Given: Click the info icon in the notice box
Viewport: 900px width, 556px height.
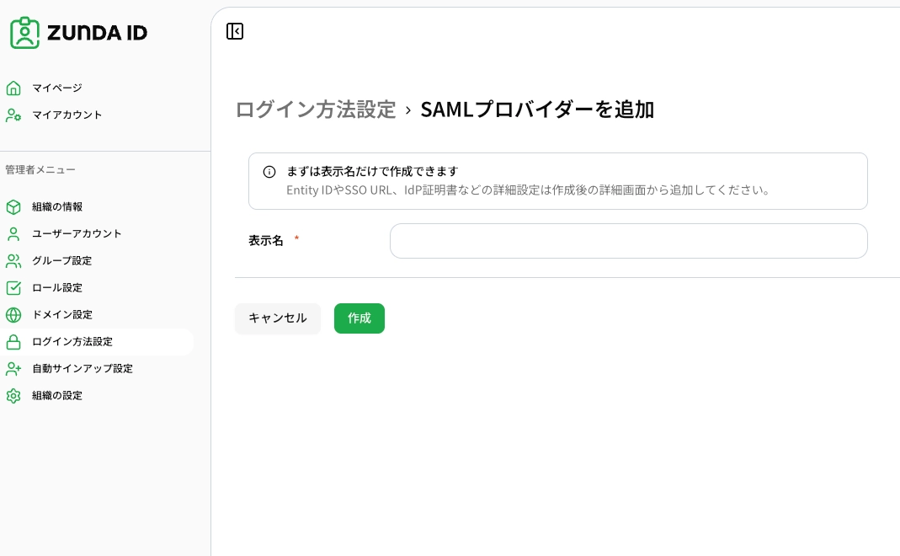Looking at the screenshot, I should coord(269,172).
